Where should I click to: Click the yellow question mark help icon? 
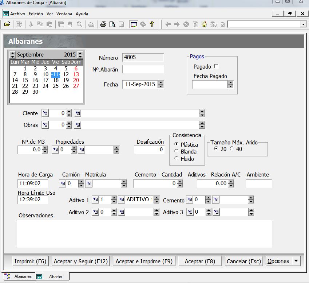coord(152,24)
